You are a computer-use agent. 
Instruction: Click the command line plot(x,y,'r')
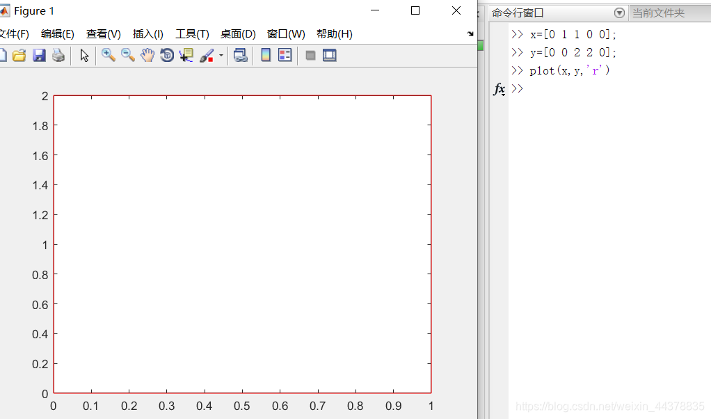[570, 71]
